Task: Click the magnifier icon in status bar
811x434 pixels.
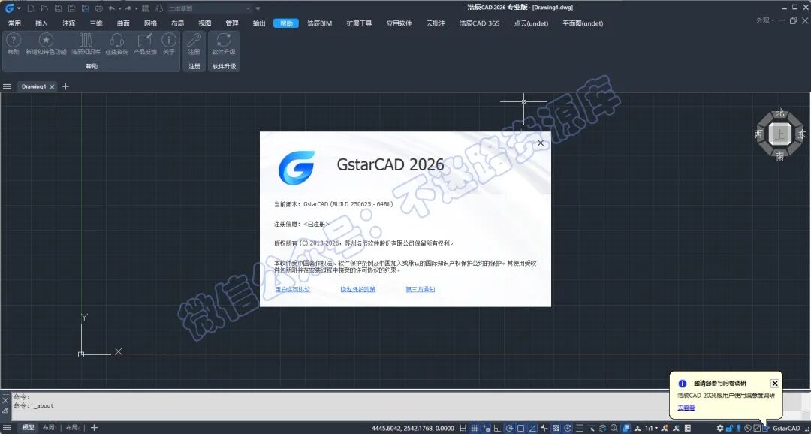Action: pos(614,428)
